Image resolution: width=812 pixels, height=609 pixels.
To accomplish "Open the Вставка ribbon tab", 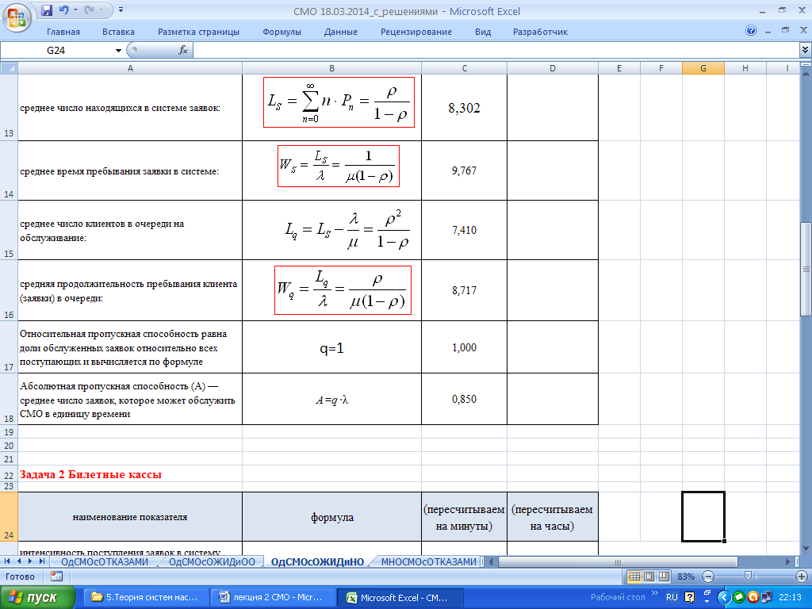I will tap(118, 32).
